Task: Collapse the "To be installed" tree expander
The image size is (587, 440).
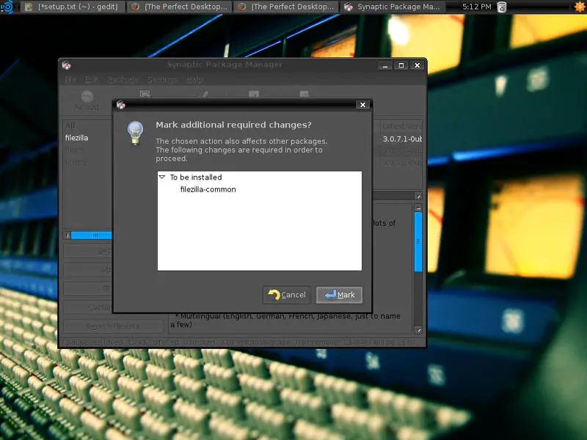Action: coord(162,177)
